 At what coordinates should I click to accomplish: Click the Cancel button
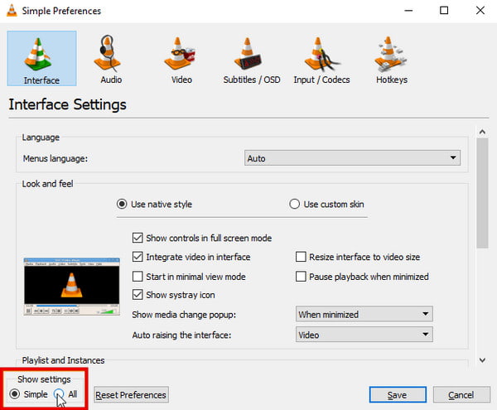(x=461, y=395)
